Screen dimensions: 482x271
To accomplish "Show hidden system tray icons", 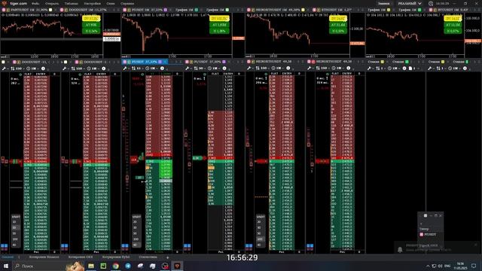I will pyautogui.click(x=428, y=266).
